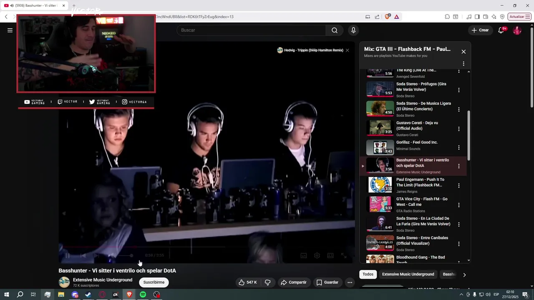Toggle theater mode
Viewport: 534px width, 300px height.
point(330,255)
